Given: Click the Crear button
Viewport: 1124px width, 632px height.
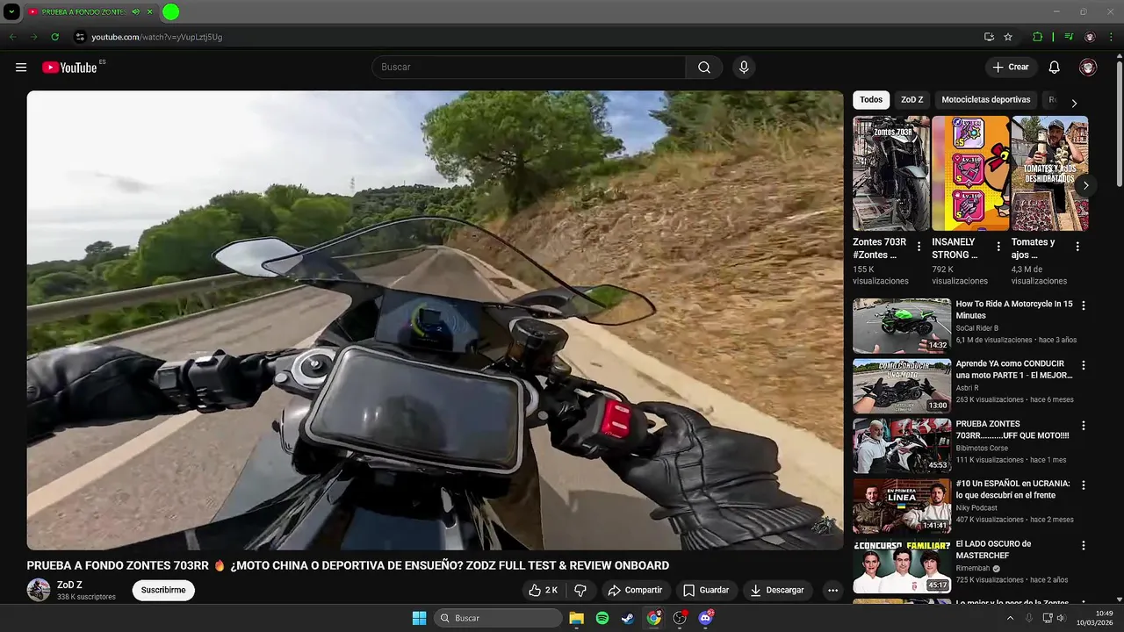Looking at the screenshot, I should point(1011,68).
